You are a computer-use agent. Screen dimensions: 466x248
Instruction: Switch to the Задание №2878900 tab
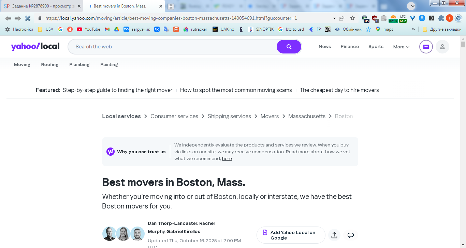pos(41,6)
